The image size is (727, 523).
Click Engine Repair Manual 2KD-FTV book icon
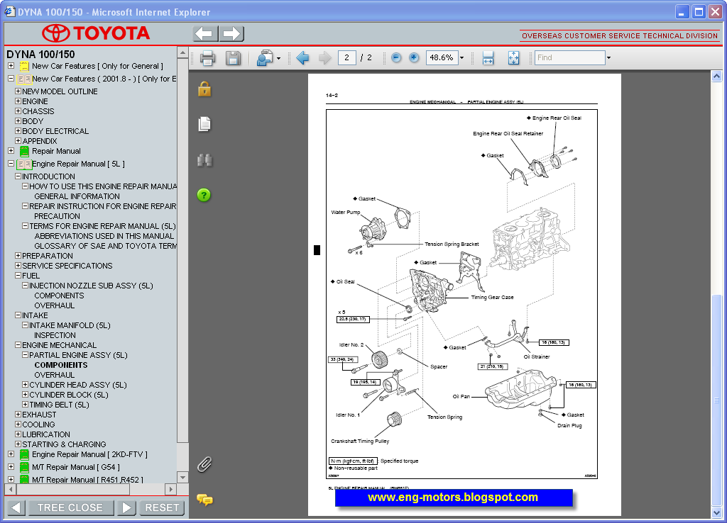point(24,455)
